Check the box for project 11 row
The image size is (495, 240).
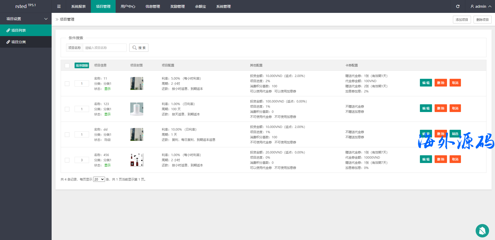pyautogui.click(x=67, y=84)
